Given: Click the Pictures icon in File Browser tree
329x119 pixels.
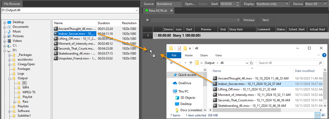Looking at the screenshot, I should (9, 36).
